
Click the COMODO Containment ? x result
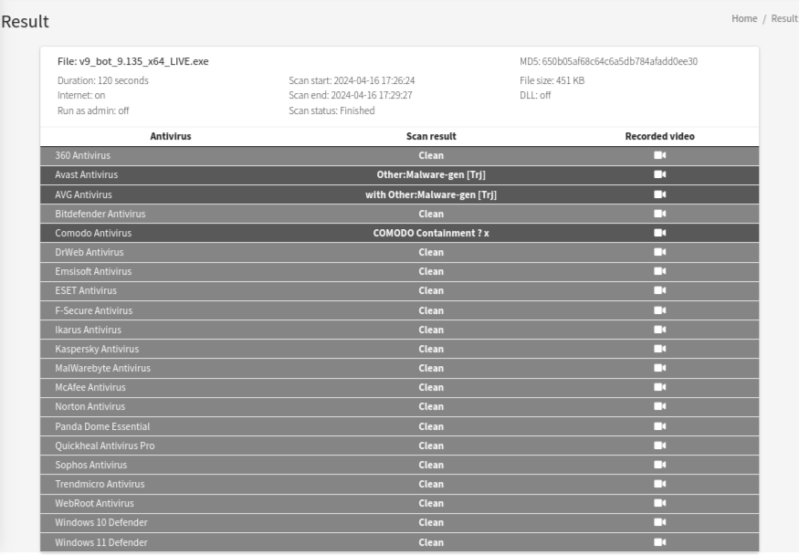[431, 233]
